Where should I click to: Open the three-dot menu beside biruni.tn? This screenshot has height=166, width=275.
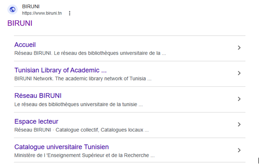coord(70,13)
